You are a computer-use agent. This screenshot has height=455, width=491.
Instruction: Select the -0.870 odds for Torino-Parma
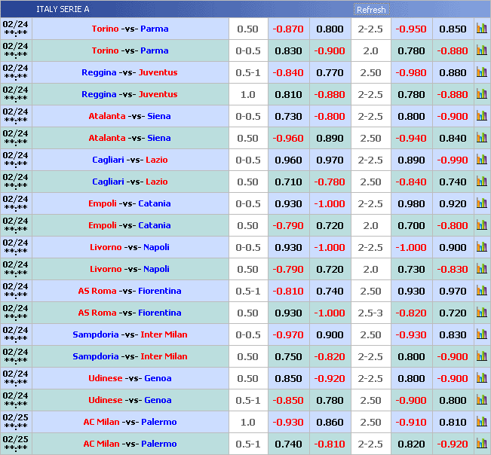[288, 29]
